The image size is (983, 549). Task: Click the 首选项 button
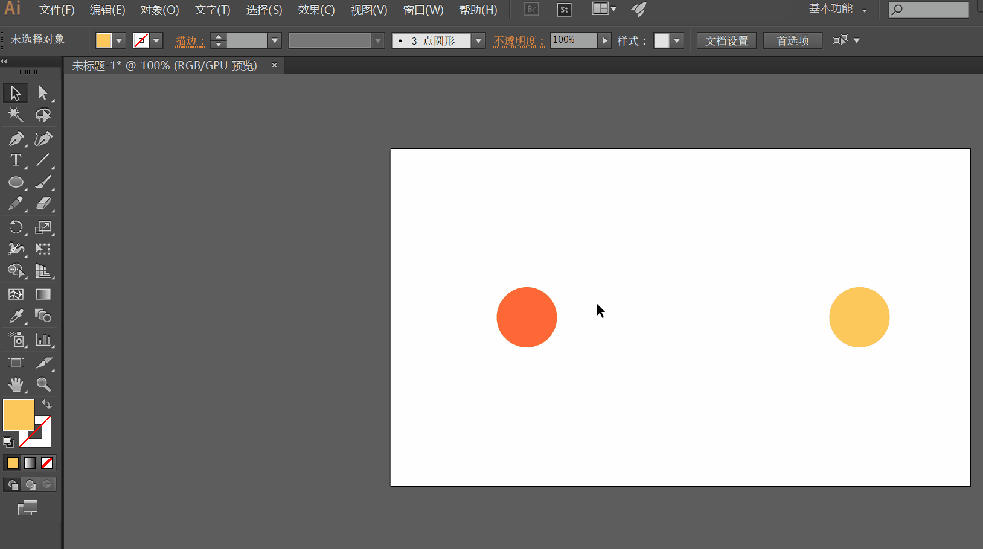pyautogui.click(x=792, y=41)
